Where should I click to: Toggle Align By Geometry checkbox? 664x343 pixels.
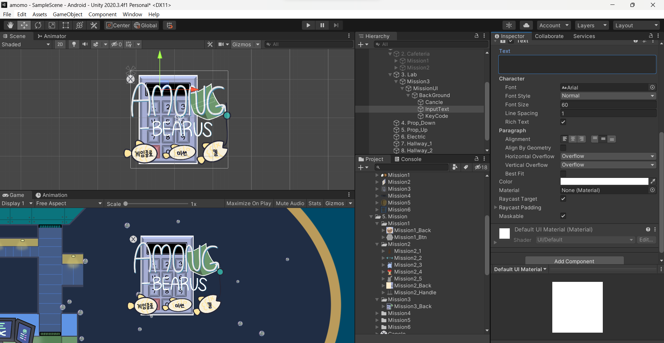(563, 147)
